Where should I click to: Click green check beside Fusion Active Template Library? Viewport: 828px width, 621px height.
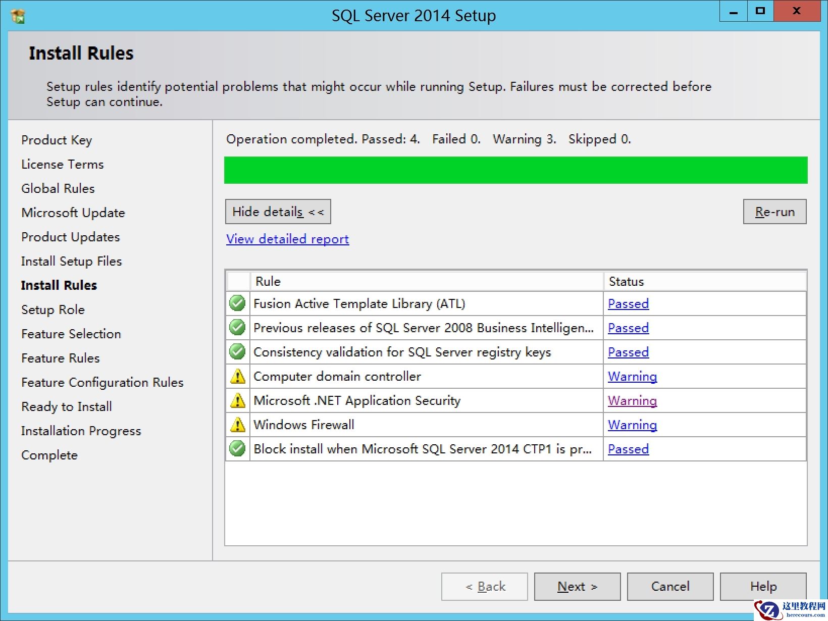pos(237,303)
